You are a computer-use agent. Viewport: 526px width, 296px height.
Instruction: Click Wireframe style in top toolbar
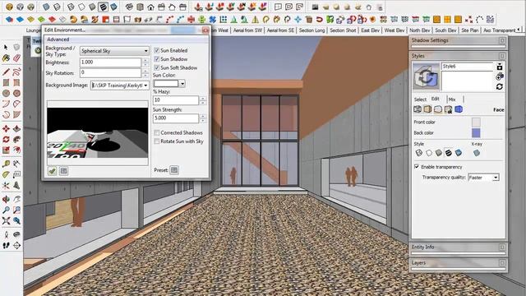(71, 7)
